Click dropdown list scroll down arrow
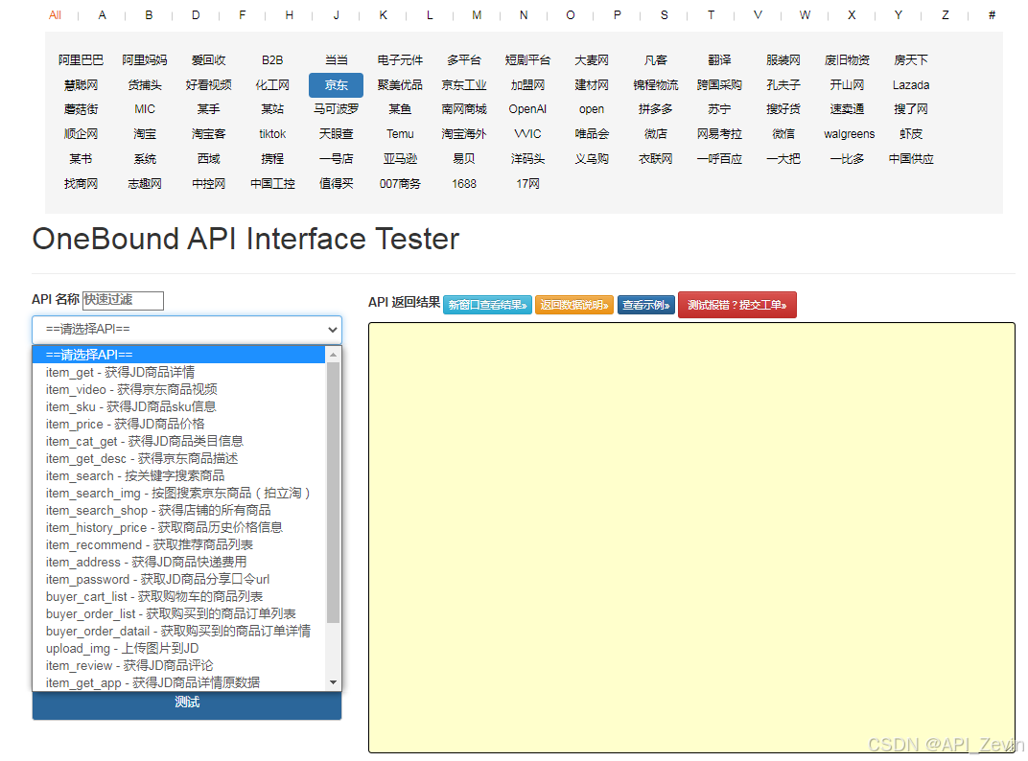This screenshot has height=761, width=1028. (333, 682)
